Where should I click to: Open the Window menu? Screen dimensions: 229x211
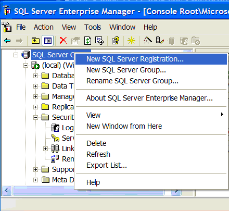click(x=122, y=27)
